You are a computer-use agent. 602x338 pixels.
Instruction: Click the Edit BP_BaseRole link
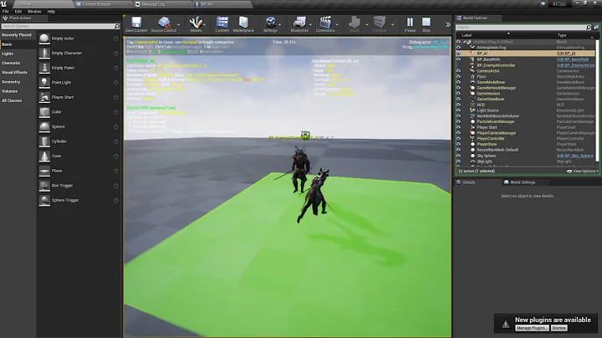click(573, 59)
